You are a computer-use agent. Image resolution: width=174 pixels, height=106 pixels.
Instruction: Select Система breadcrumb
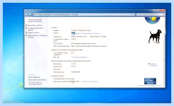point(75,15)
